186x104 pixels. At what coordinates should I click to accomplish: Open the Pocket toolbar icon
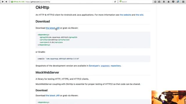[x=173, y=2]
